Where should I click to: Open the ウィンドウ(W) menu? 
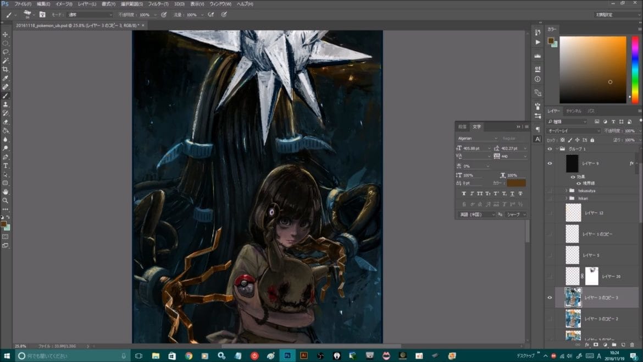point(220,4)
